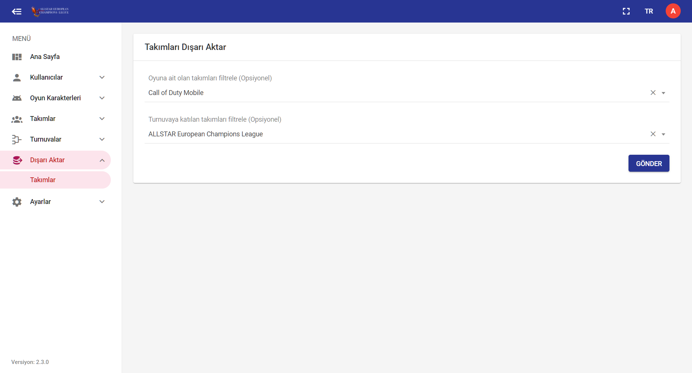Screen dimensions: 692x373
Task: Click the Takımlar group icon
Action: [17, 119]
